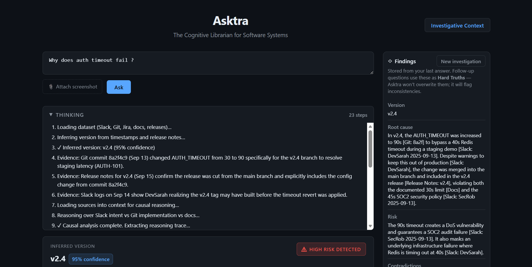This screenshot has height=267, width=532.
Task: Open the Investigative Context panel
Action: coord(457,26)
